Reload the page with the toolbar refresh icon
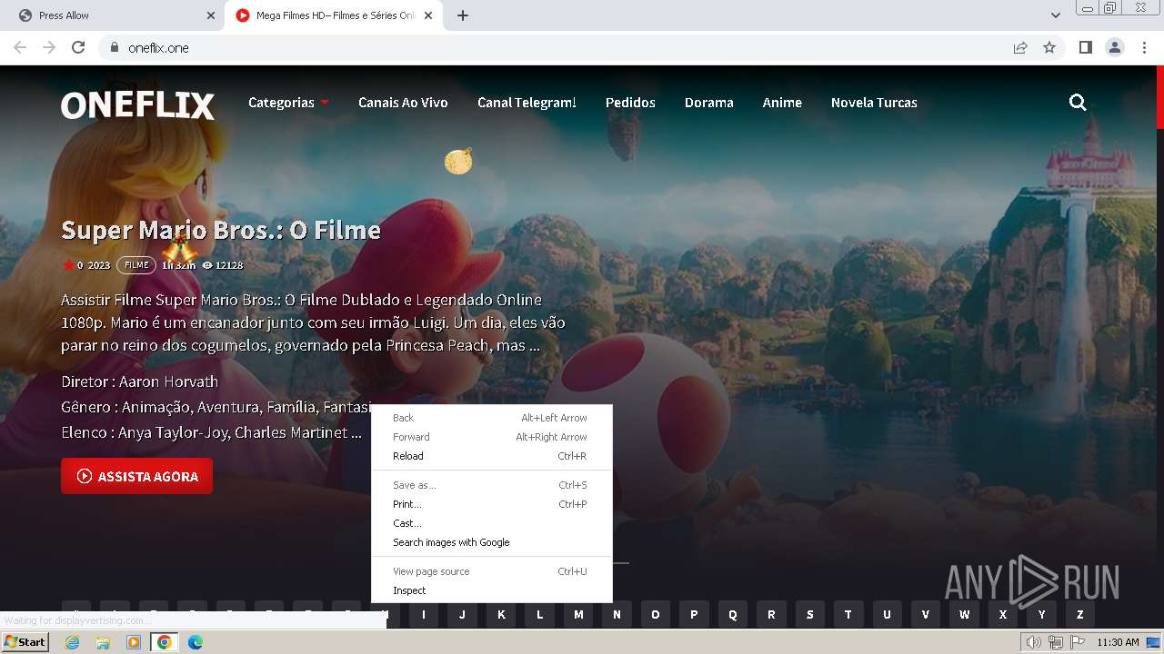 (78, 47)
